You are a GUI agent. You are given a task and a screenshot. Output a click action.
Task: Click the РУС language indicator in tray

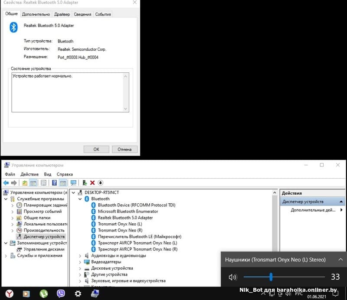299,293
